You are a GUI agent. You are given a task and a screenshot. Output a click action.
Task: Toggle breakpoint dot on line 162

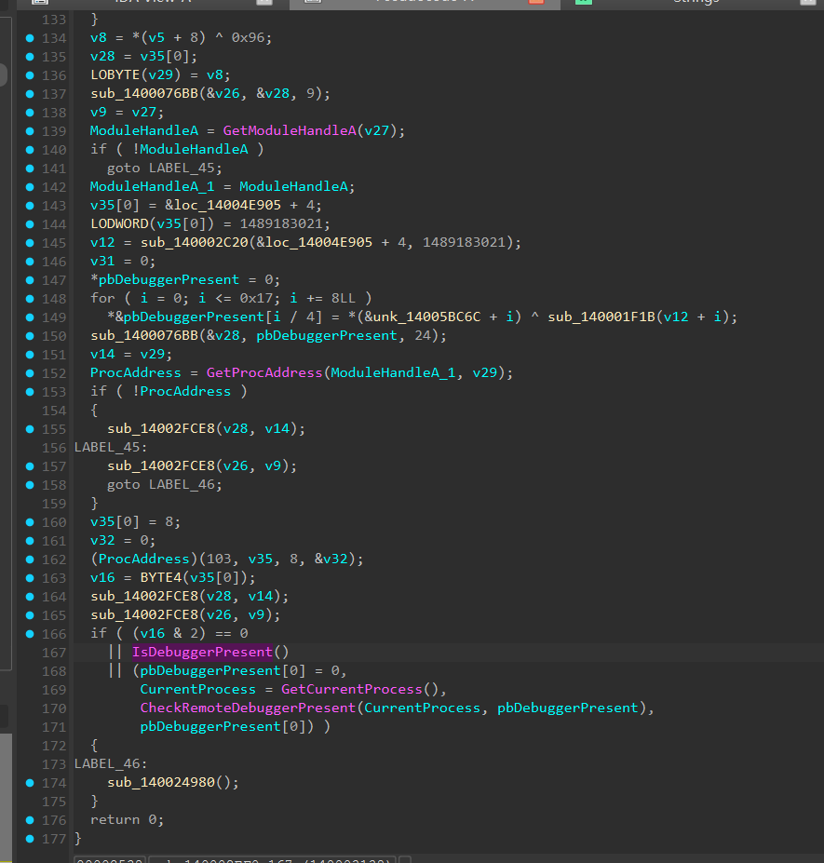(x=30, y=560)
